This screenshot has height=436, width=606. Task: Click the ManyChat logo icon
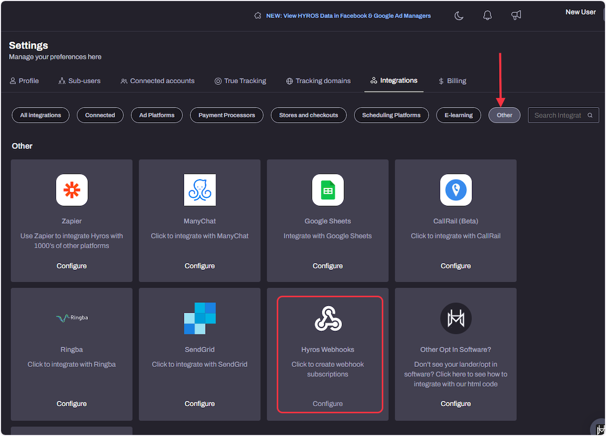click(200, 190)
